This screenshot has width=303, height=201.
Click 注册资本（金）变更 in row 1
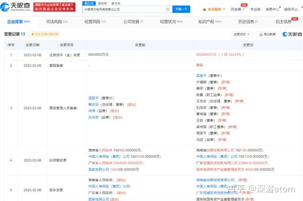(65, 55)
